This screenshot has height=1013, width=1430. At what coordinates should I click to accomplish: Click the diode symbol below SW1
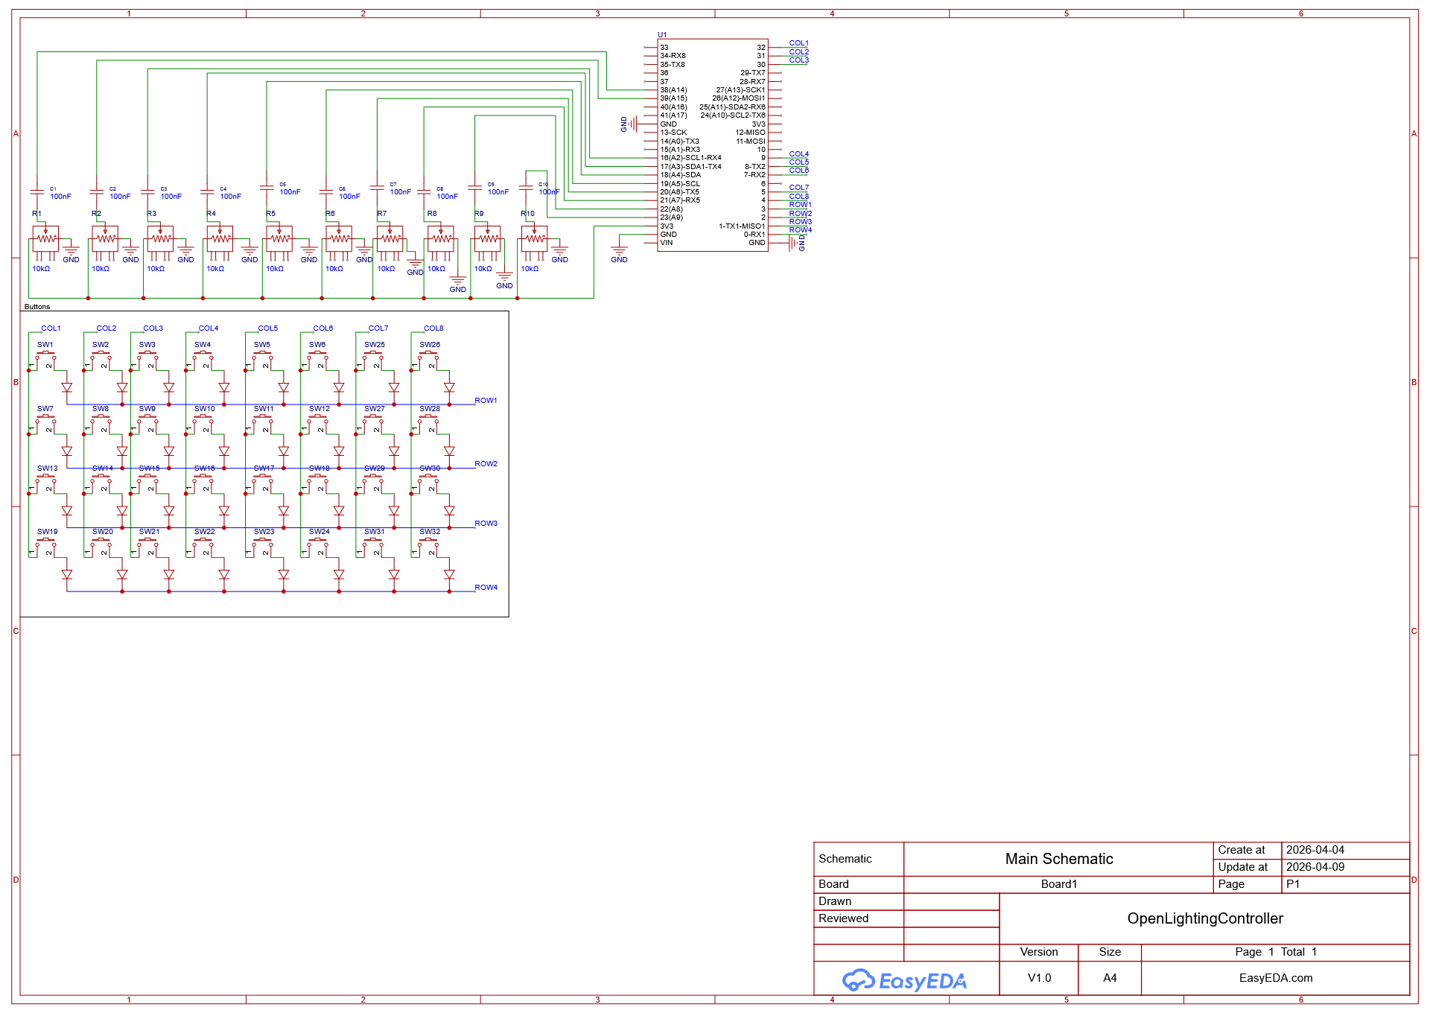(x=67, y=388)
